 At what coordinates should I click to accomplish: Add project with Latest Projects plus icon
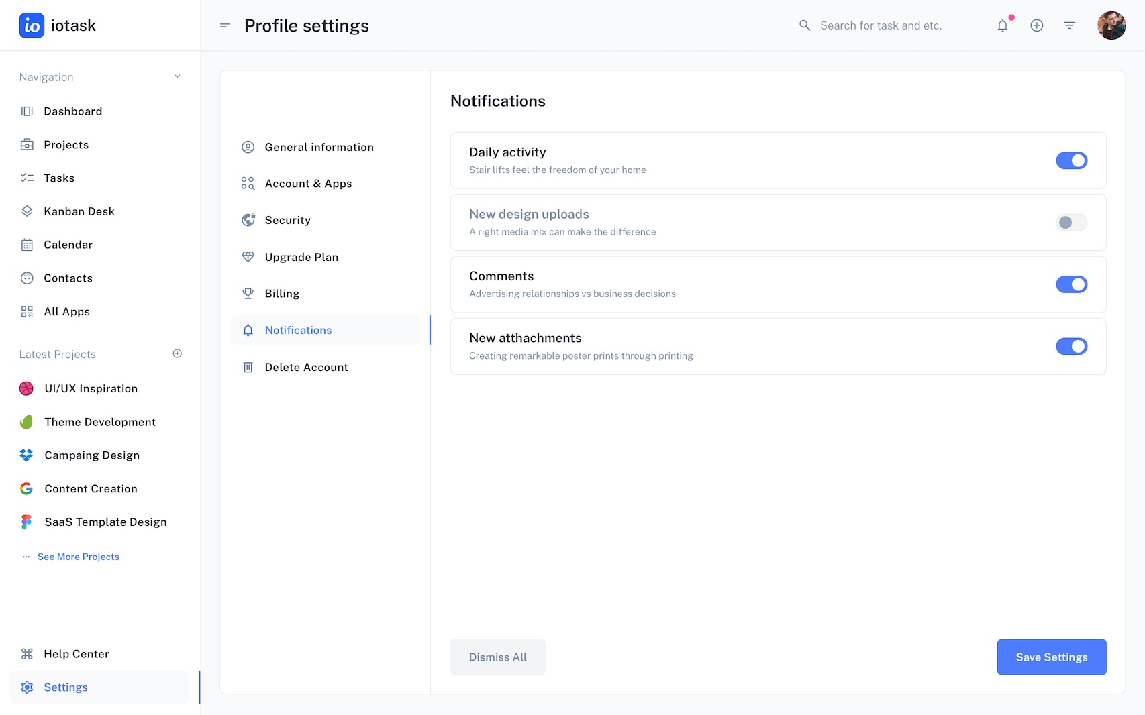[177, 353]
